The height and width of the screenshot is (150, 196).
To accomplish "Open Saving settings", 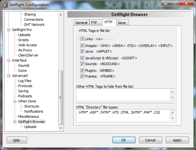I will pos(23,91).
